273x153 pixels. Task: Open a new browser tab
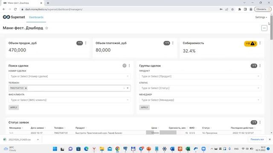tap(48, 3)
